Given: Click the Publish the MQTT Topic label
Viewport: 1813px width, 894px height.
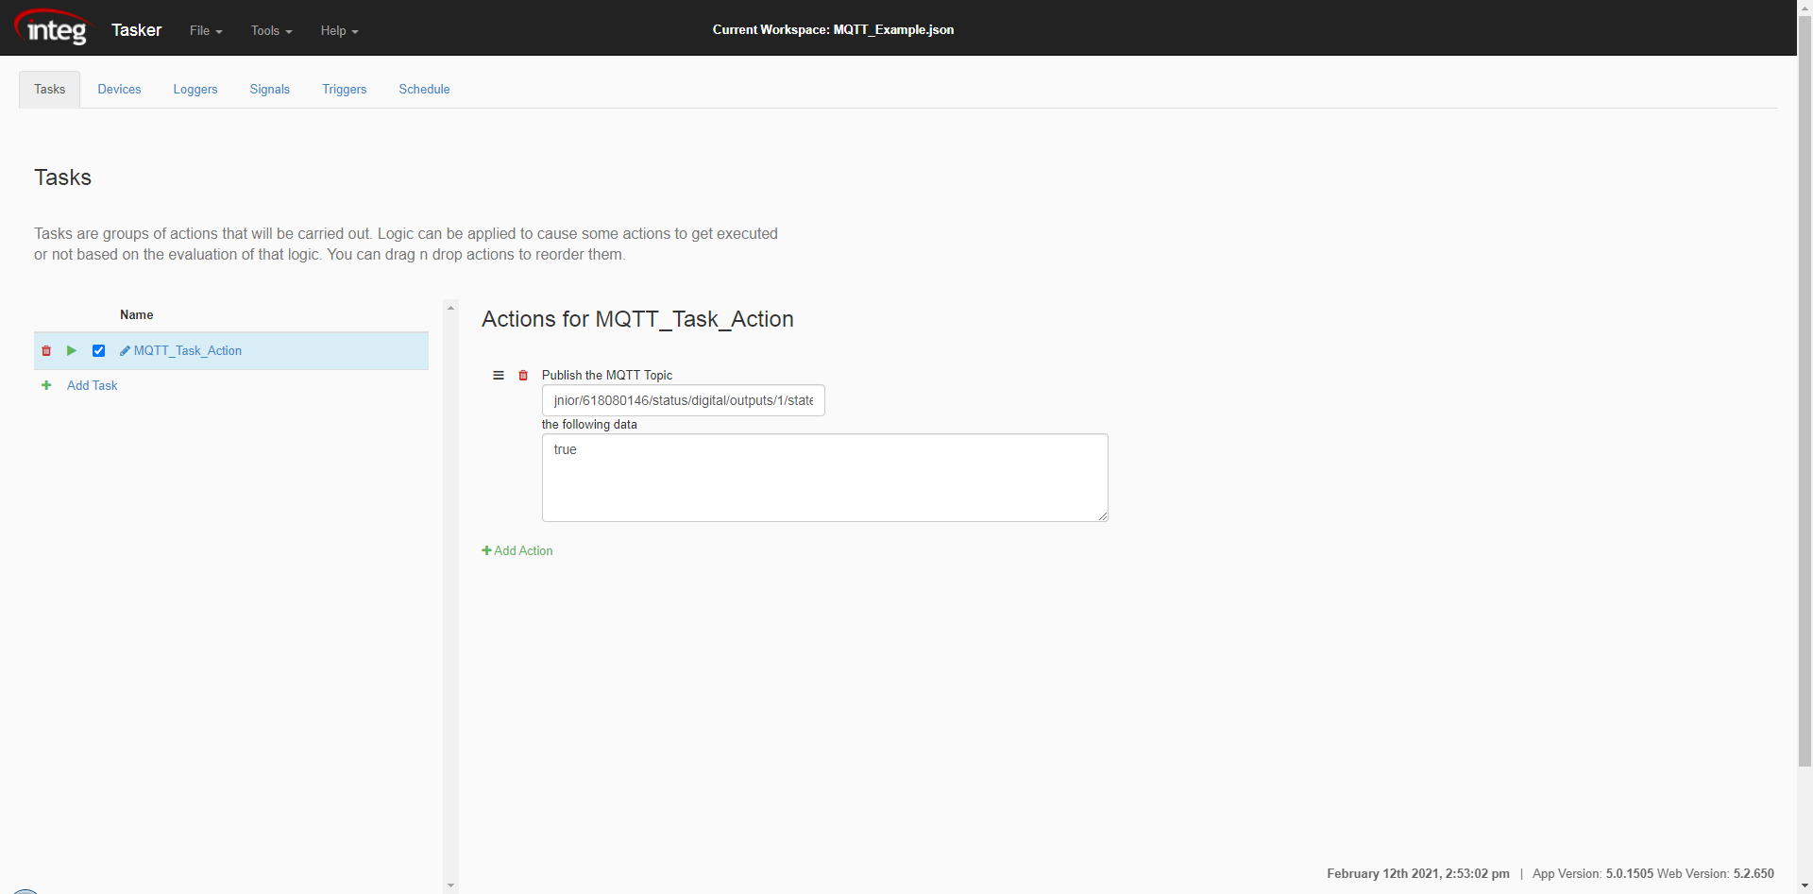Looking at the screenshot, I should (x=607, y=375).
